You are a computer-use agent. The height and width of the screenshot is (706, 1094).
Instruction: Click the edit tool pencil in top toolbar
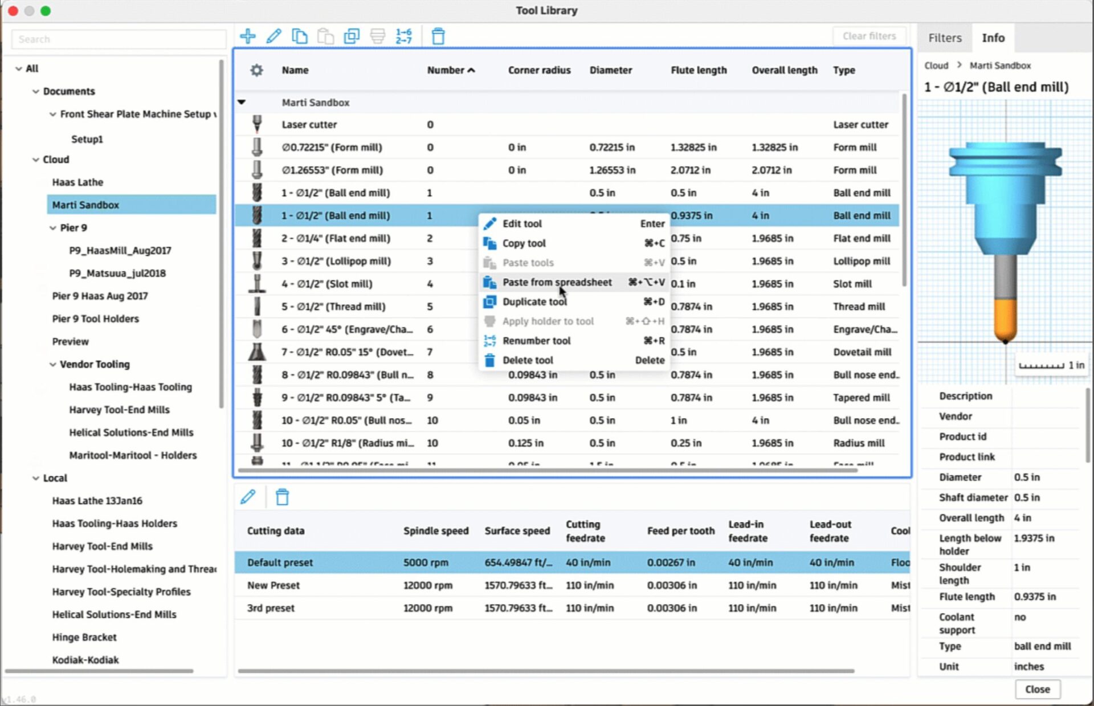273,36
